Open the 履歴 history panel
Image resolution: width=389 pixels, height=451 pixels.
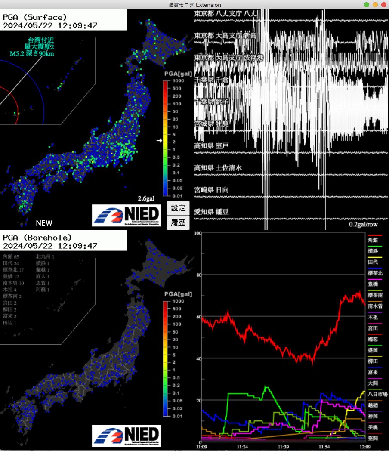[178, 223]
